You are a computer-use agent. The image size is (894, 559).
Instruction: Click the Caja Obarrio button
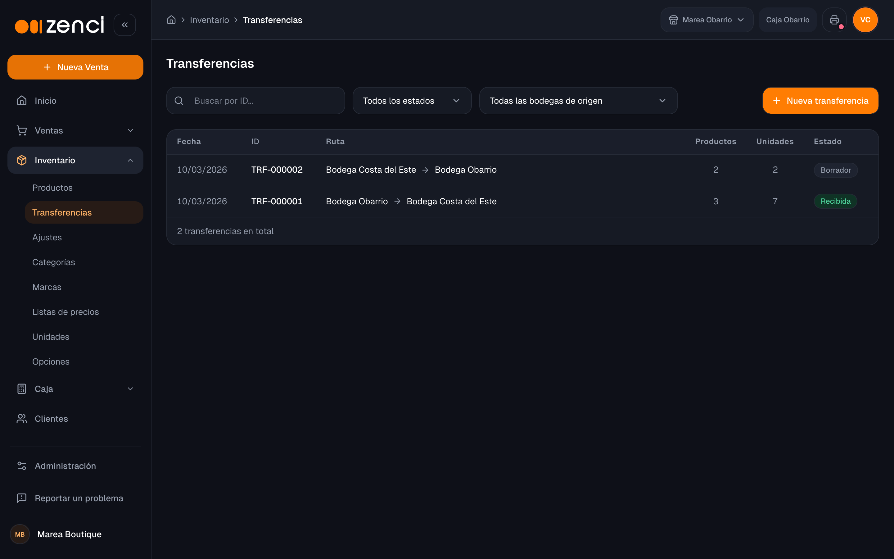788,20
